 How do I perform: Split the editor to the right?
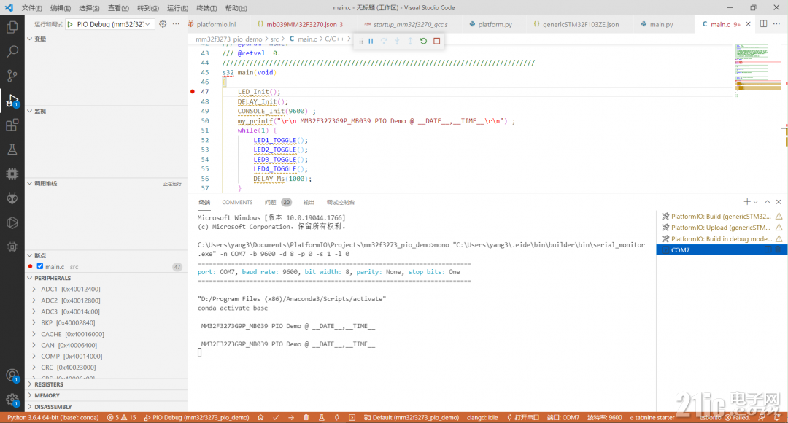[763, 23]
